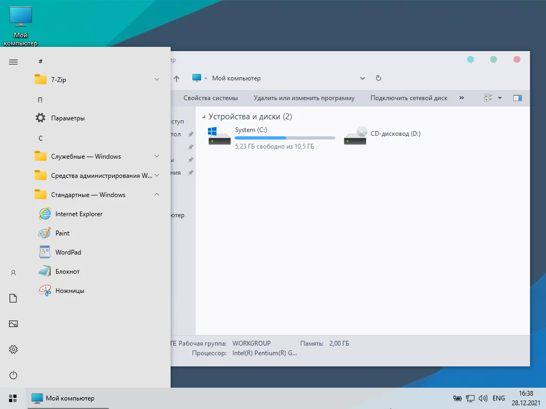
Task: Toggle the preview pane button in Explorer
Action: point(517,98)
